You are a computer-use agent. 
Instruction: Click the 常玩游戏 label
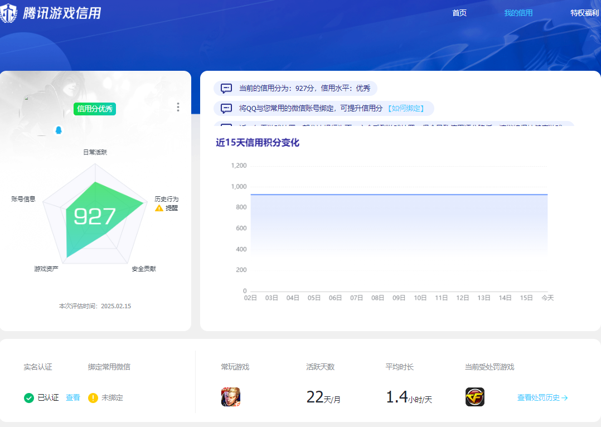(235, 367)
